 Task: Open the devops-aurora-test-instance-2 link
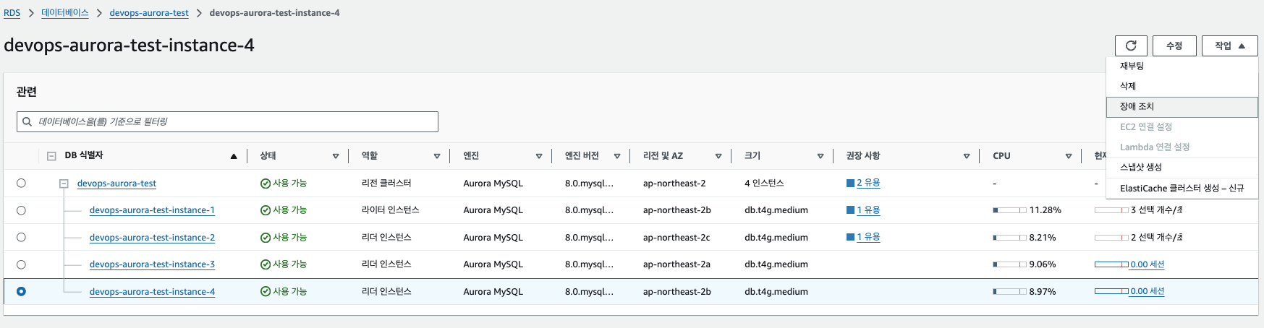[x=152, y=238]
